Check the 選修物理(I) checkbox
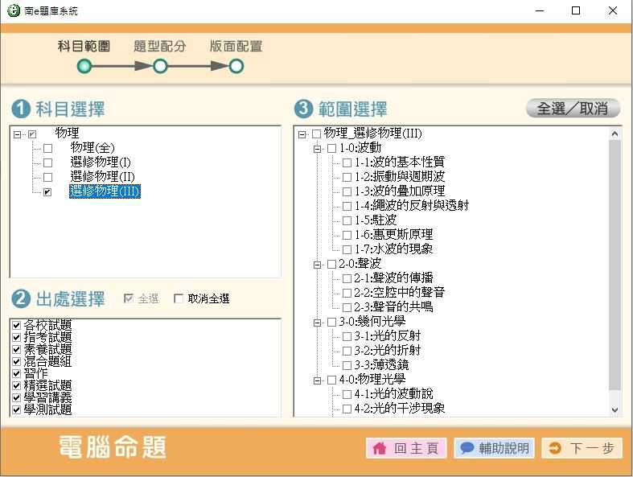Viewport: 633px width, 477px height. click(47, 162)
